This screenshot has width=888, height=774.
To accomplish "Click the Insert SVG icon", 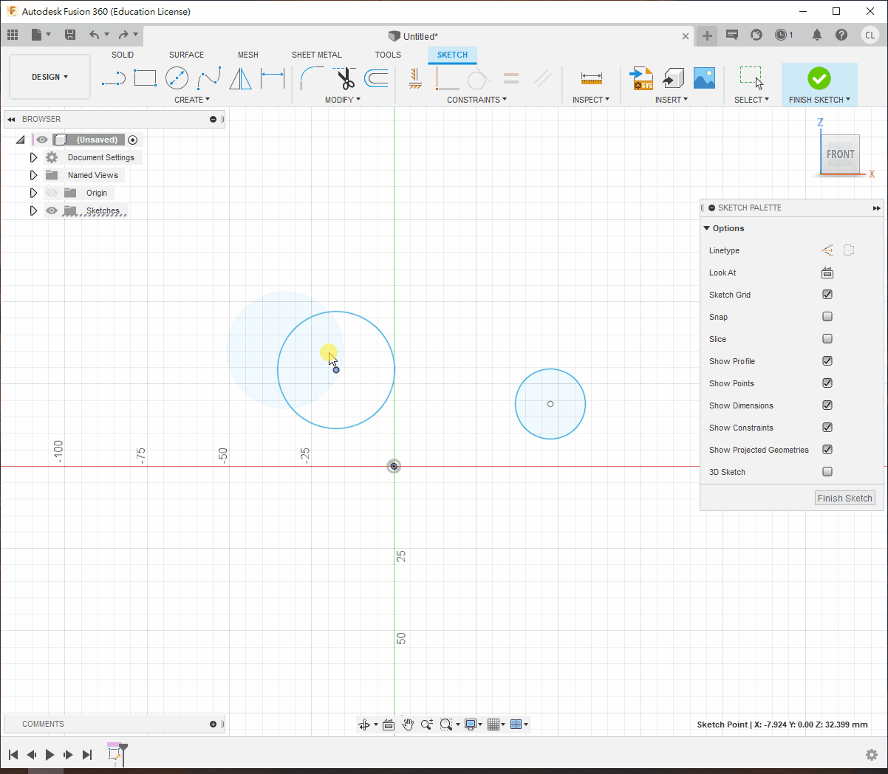I will pos(641,78).
